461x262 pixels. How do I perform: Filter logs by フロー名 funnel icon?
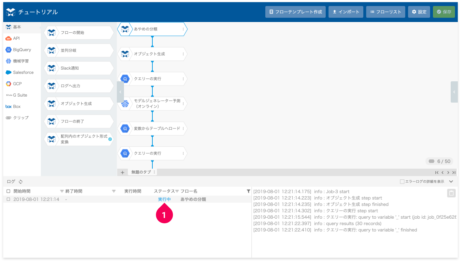click(249, 191)
